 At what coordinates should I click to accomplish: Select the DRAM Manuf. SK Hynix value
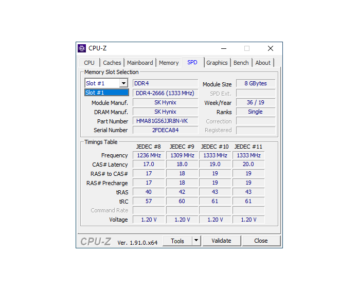click(x=165, y=112)
